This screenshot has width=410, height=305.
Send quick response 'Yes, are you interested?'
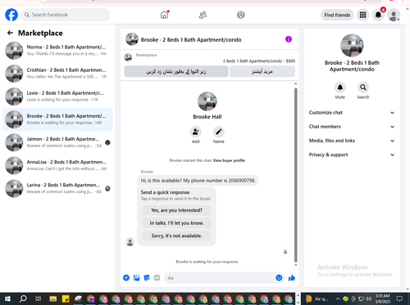pyautogui.click(x=176, y=210)
